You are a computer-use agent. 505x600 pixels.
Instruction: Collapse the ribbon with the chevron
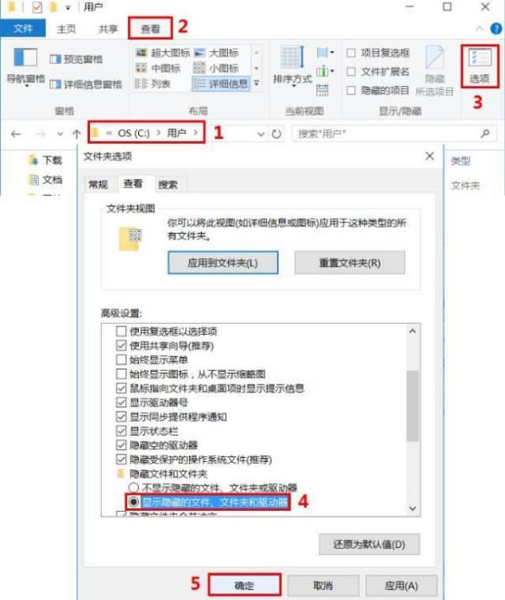[x=479, y=29]
